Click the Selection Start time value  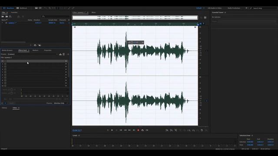tap(250, 142)
